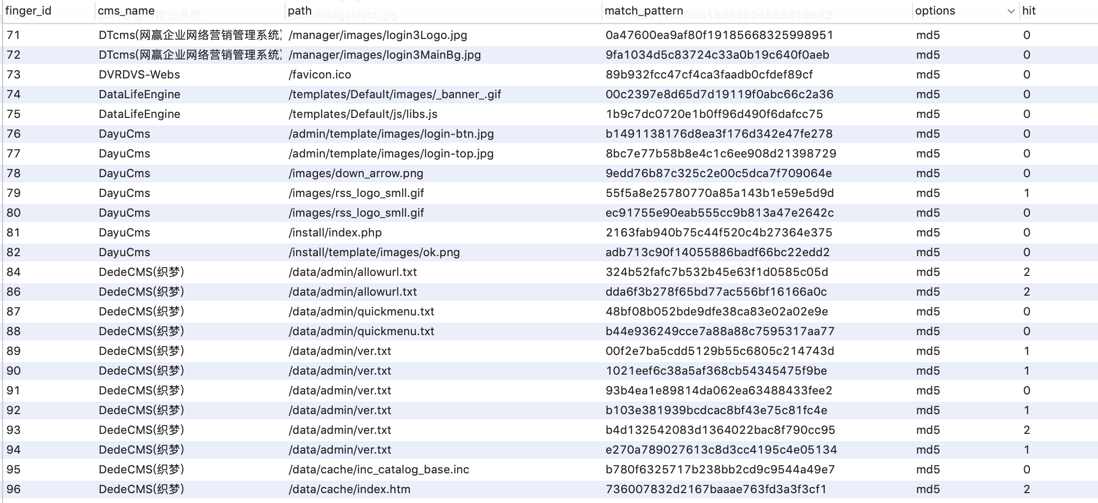Viewport: 1098px width, 503px height.
Task: Select the DVRDVS-Webs cms_name cell
Action: 139,75
